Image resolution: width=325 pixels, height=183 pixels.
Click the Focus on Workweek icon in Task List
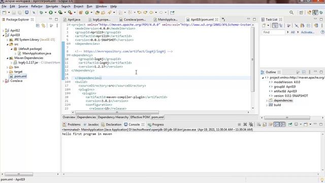[288, 25]
